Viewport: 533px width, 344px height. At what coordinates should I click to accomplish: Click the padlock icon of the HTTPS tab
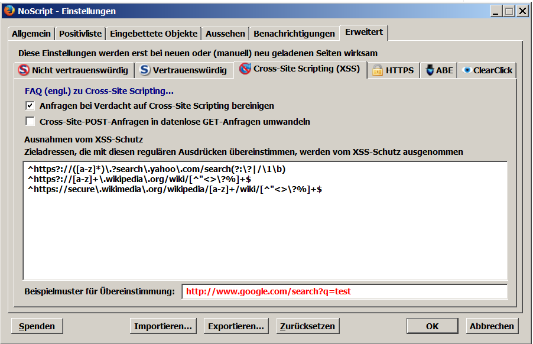tap(378, 70)
